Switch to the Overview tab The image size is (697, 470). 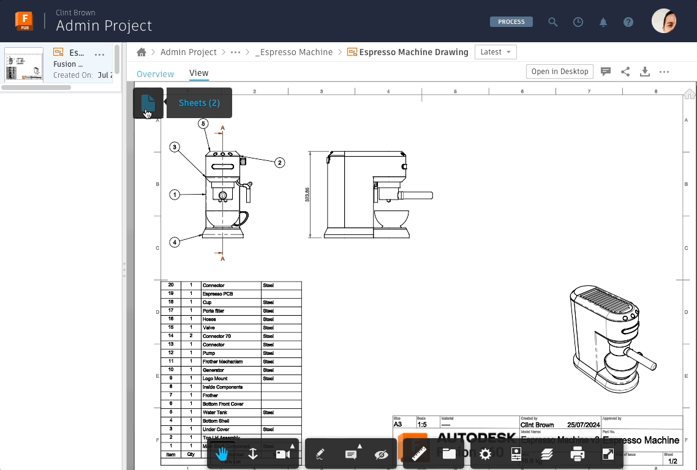155,73
